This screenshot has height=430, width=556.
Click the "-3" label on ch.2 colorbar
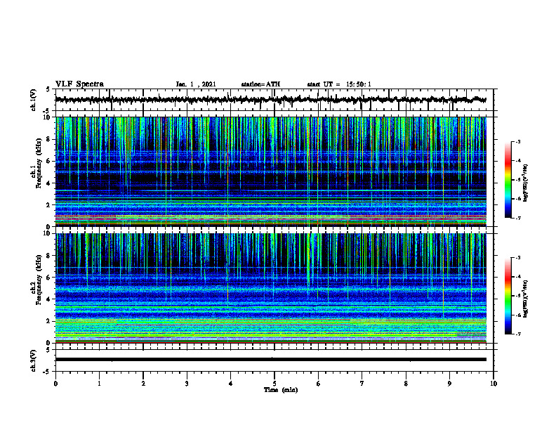(x=517, y=258)
